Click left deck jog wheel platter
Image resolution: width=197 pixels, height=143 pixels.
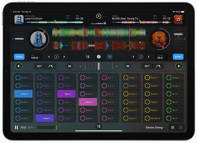38,39
